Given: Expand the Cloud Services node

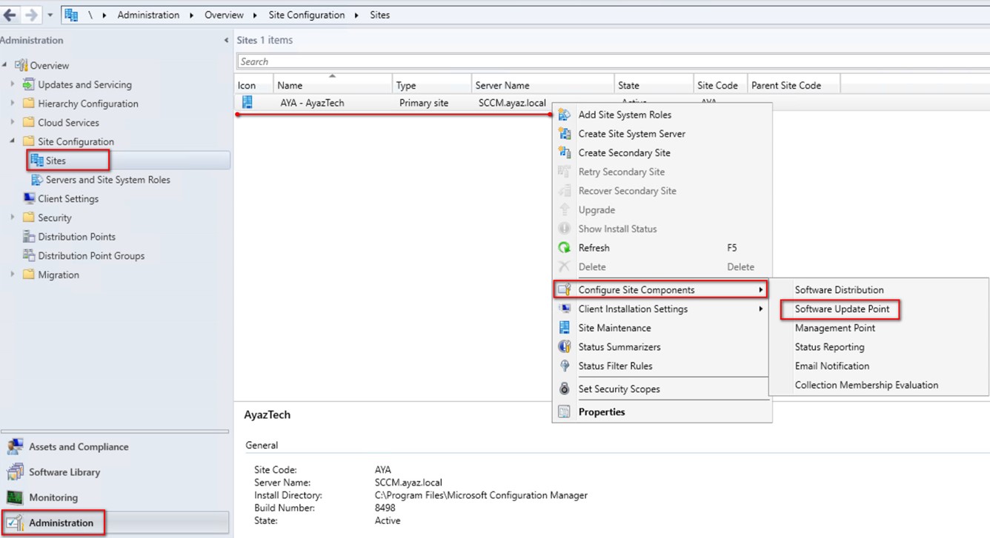Looking at the screenshot, I should click(13, 123).
